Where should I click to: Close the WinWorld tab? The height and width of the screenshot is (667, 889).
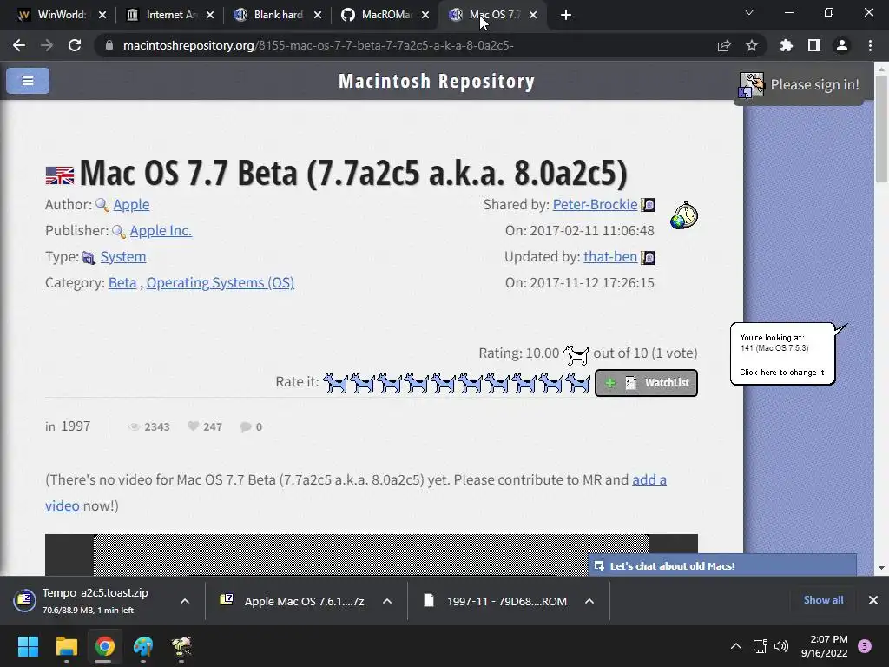(102, 15)
